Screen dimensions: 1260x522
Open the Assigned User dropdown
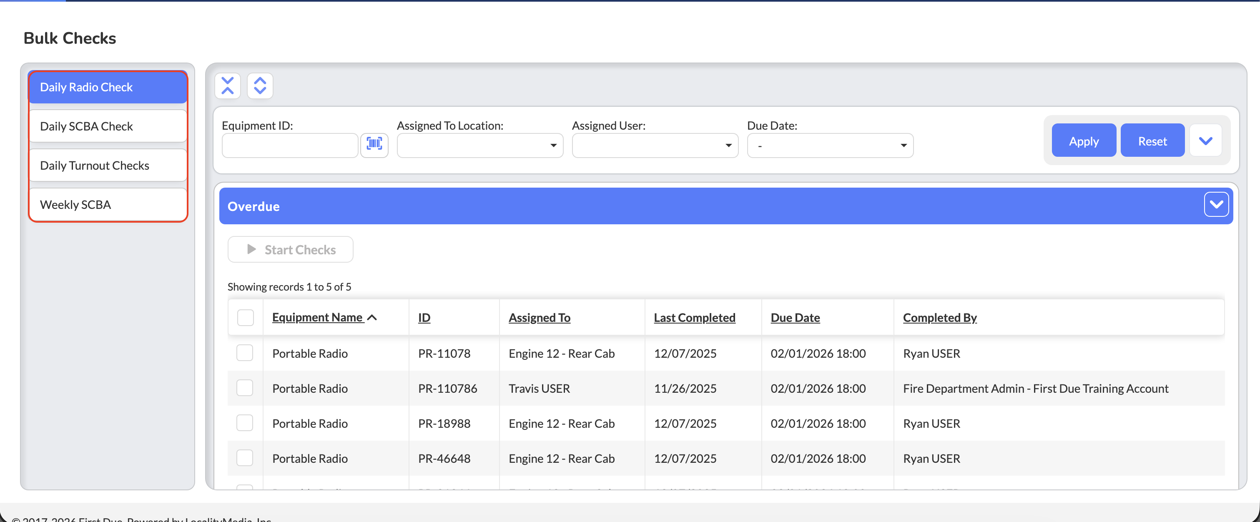click(x=655, y=145)
